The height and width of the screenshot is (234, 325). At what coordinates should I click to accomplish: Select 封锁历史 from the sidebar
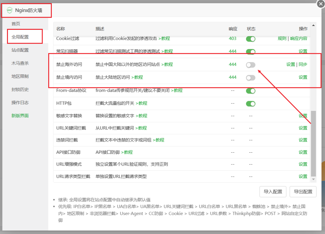[x=20, y=89]
